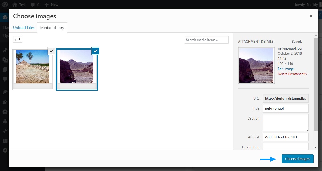Click Delete Permanently link
This screenshot has width=322, height=171.
pyautogui.click(x=292, y=74)
